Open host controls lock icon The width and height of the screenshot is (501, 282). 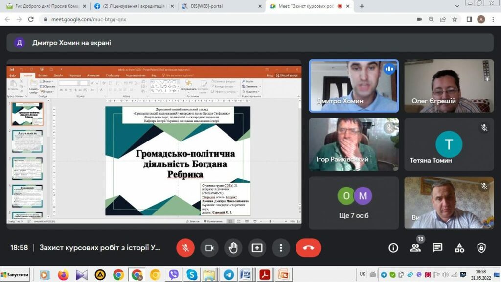(x=481, y=248)
